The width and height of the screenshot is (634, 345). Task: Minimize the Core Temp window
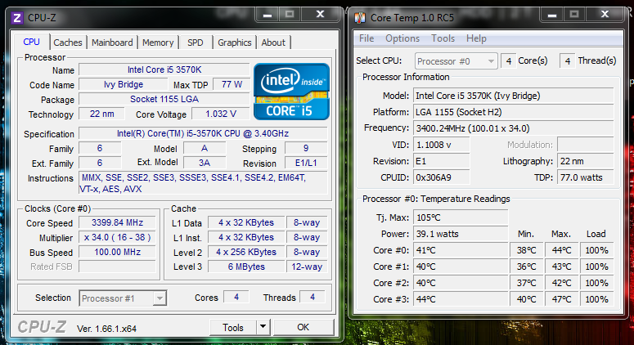point(552,15)
